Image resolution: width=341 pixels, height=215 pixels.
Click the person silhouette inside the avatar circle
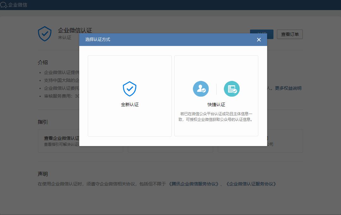click(200, 88)
